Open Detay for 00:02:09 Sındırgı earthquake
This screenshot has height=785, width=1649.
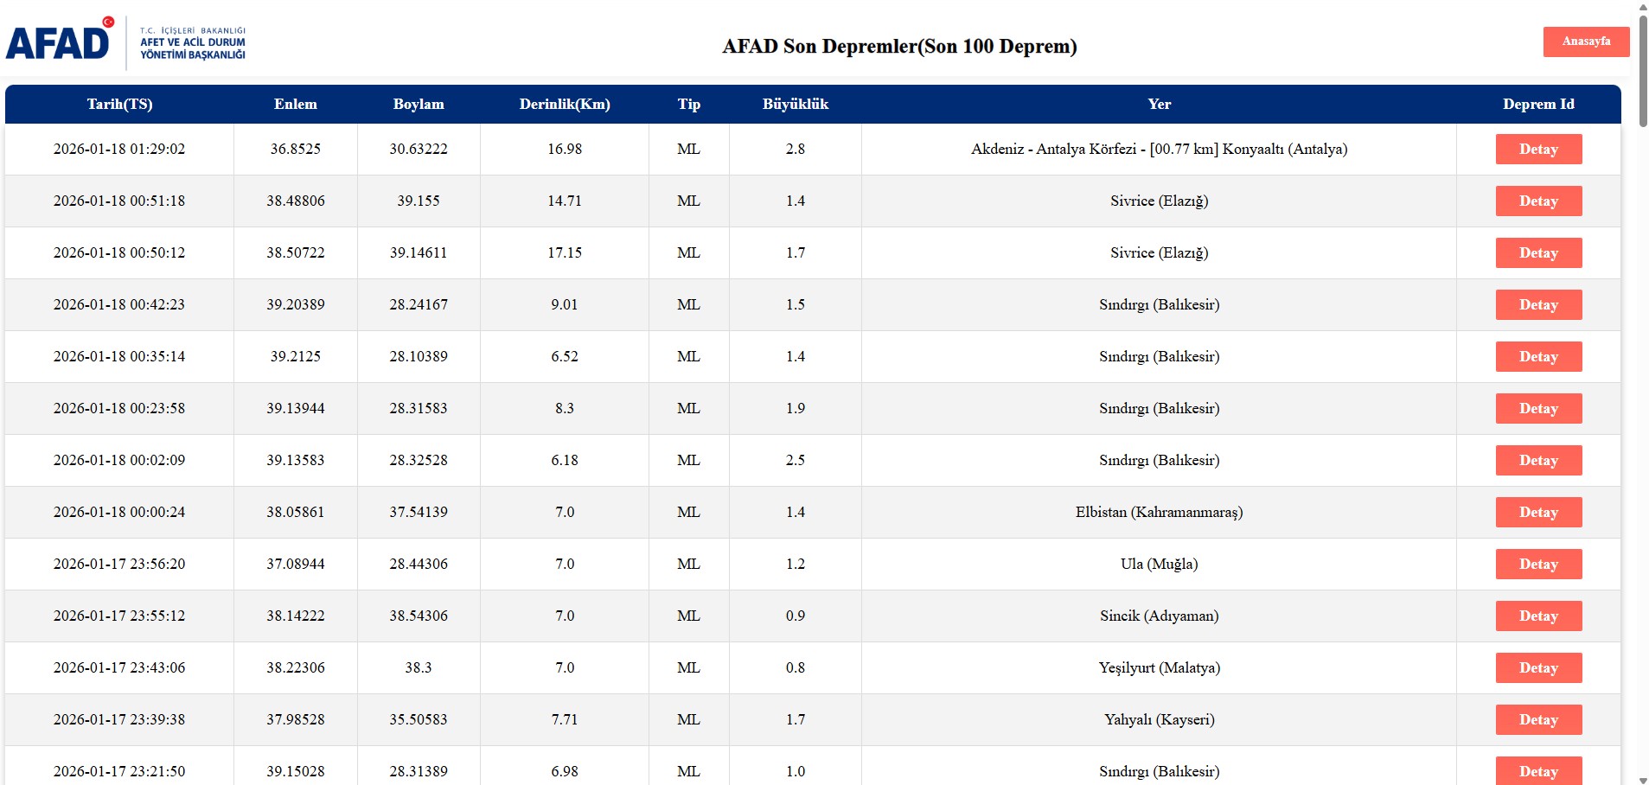click(1538, 460)
